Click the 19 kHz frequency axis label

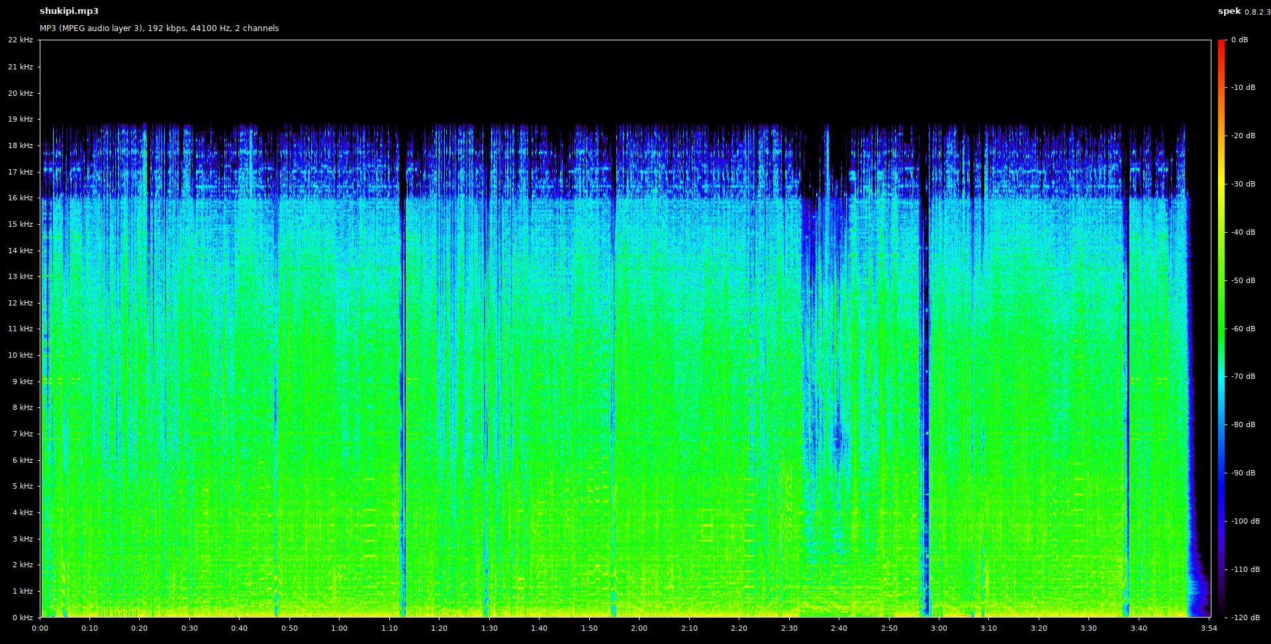(20, 119)
